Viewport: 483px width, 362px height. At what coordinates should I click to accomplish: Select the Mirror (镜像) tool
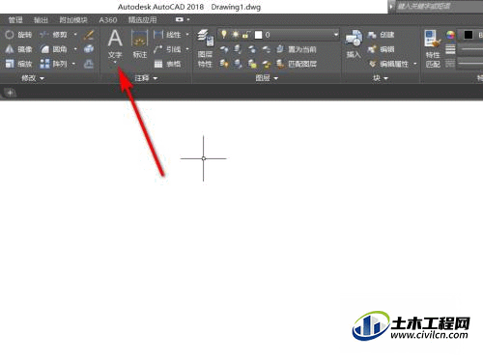coord(18,49)
